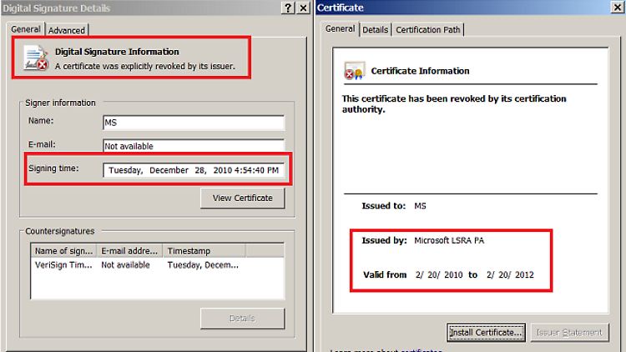Click the E-mail field showing Not available
626x352 pixels.
click(194, 146)
